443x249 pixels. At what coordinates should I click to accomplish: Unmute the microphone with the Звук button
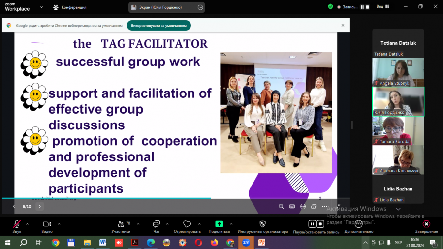point(17,227)
